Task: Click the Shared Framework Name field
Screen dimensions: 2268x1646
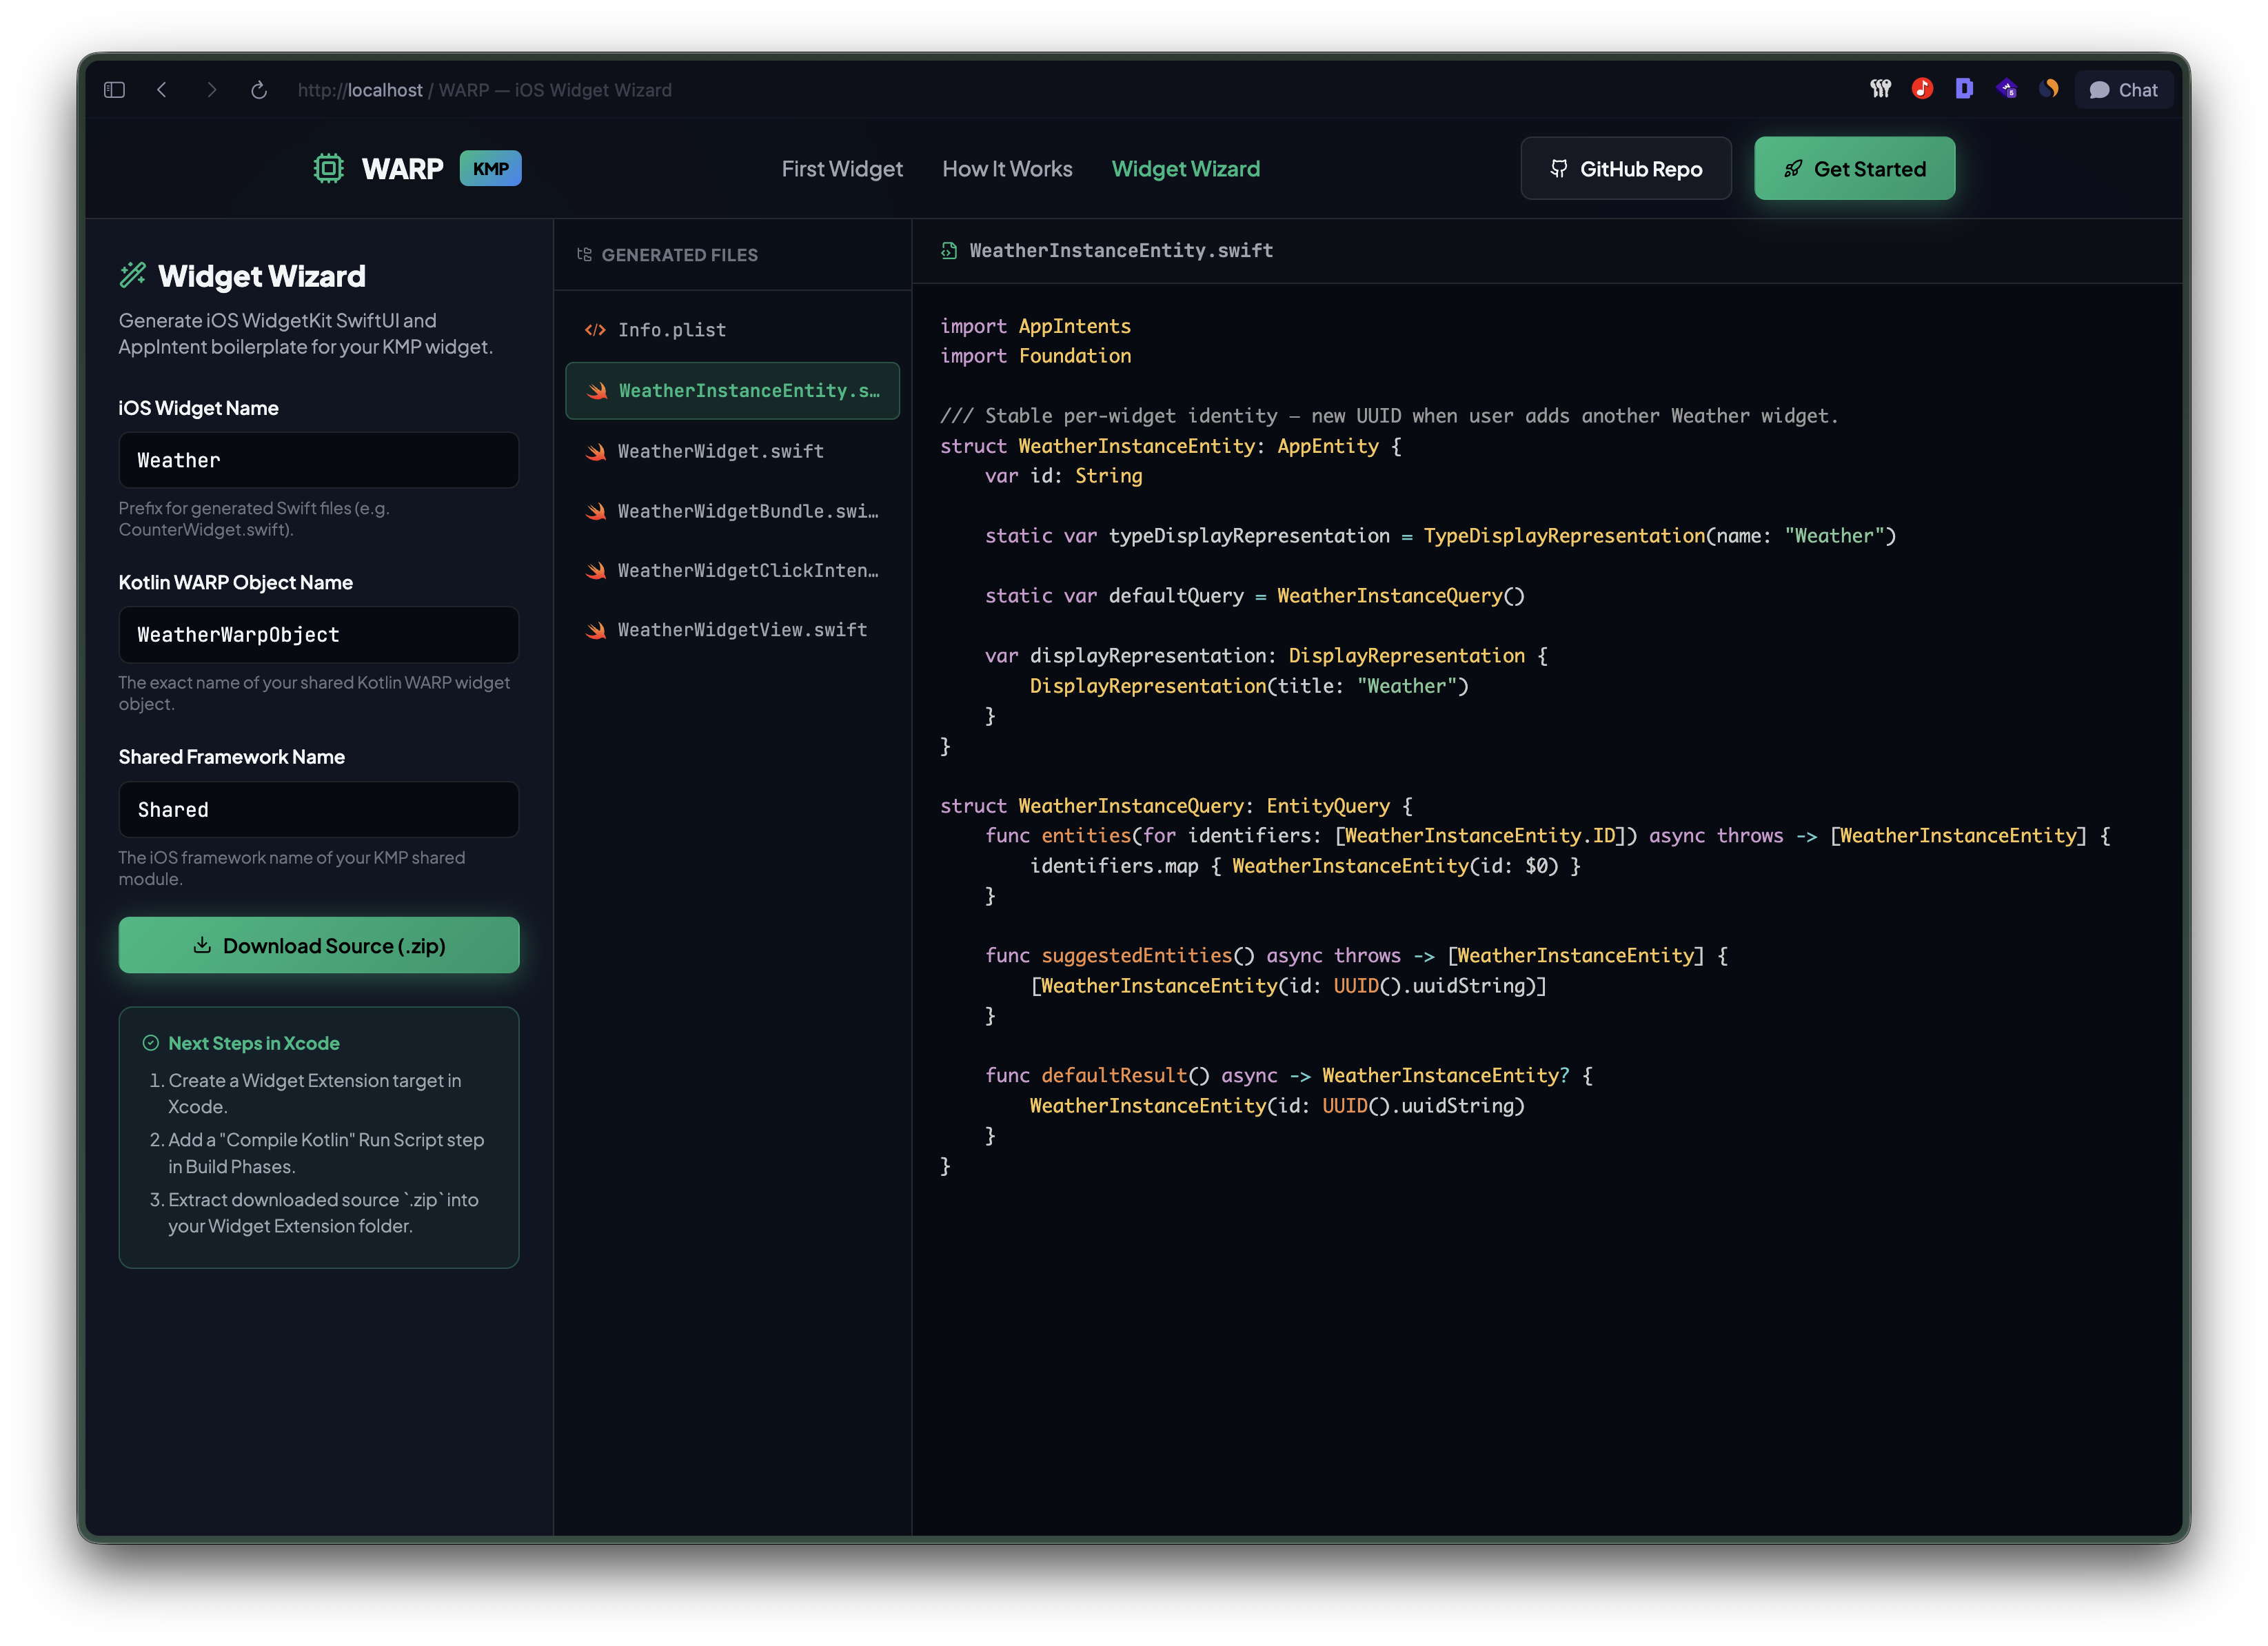Action: (319, 809)
